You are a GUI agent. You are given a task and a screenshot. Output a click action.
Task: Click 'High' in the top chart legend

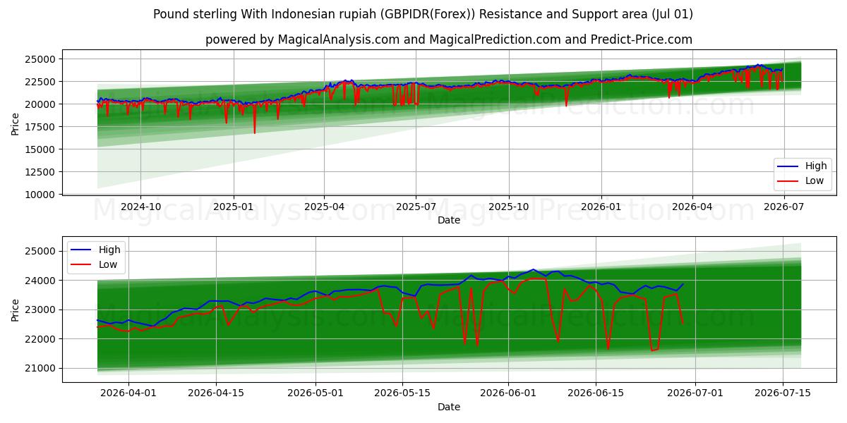click(816, 166)
